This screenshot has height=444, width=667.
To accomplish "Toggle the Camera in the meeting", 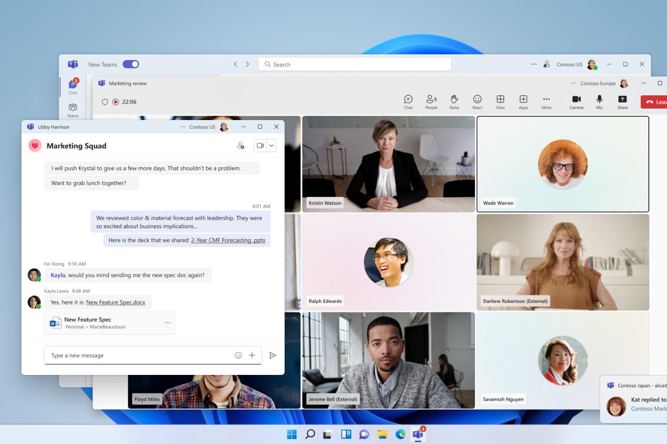I will [576, 102].
